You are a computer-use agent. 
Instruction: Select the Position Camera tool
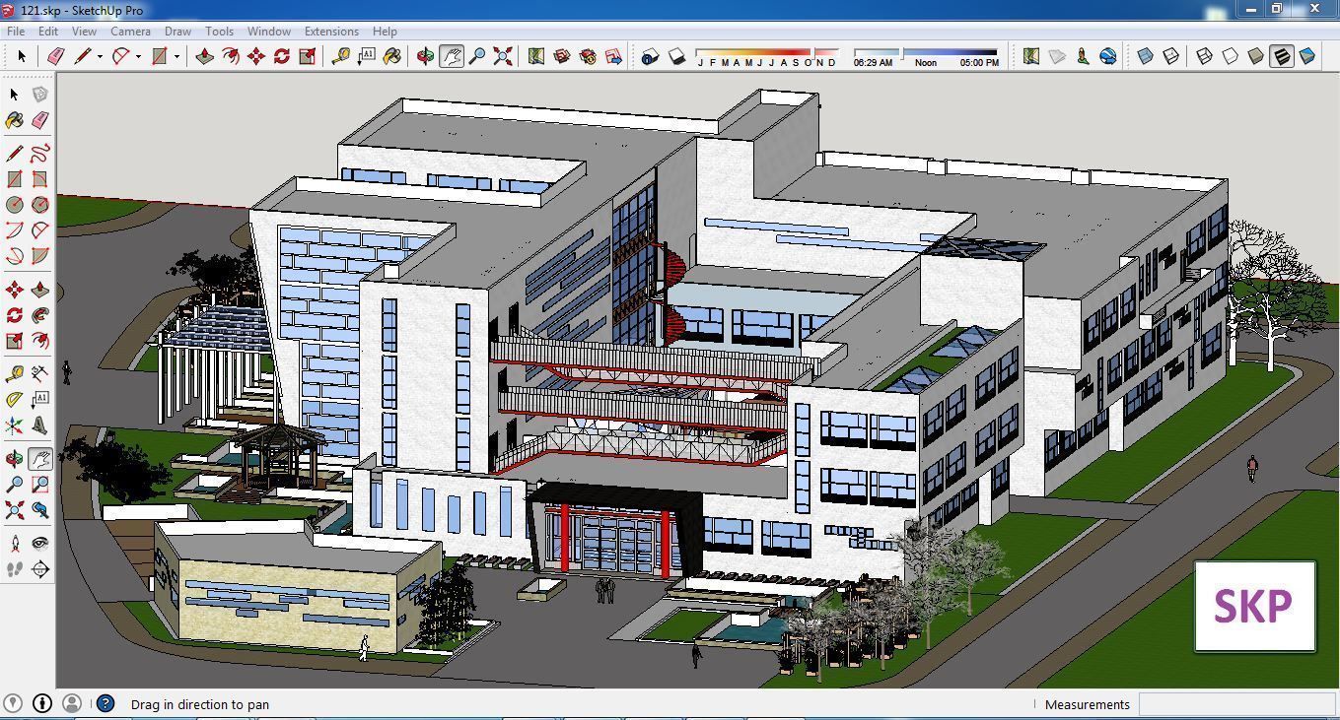point(14,544)
